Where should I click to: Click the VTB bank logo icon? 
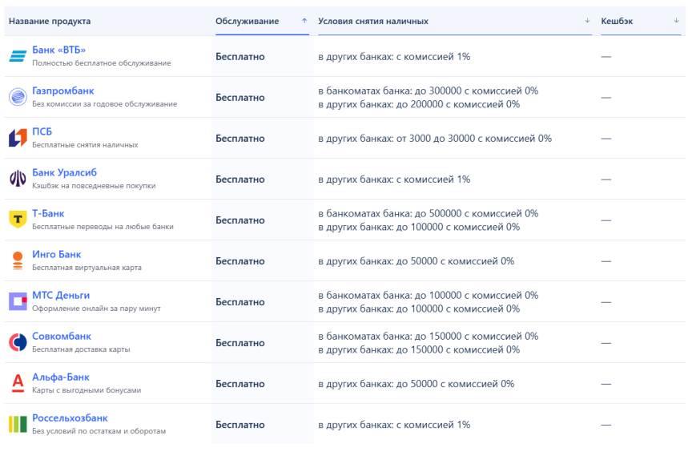(18, 56)
